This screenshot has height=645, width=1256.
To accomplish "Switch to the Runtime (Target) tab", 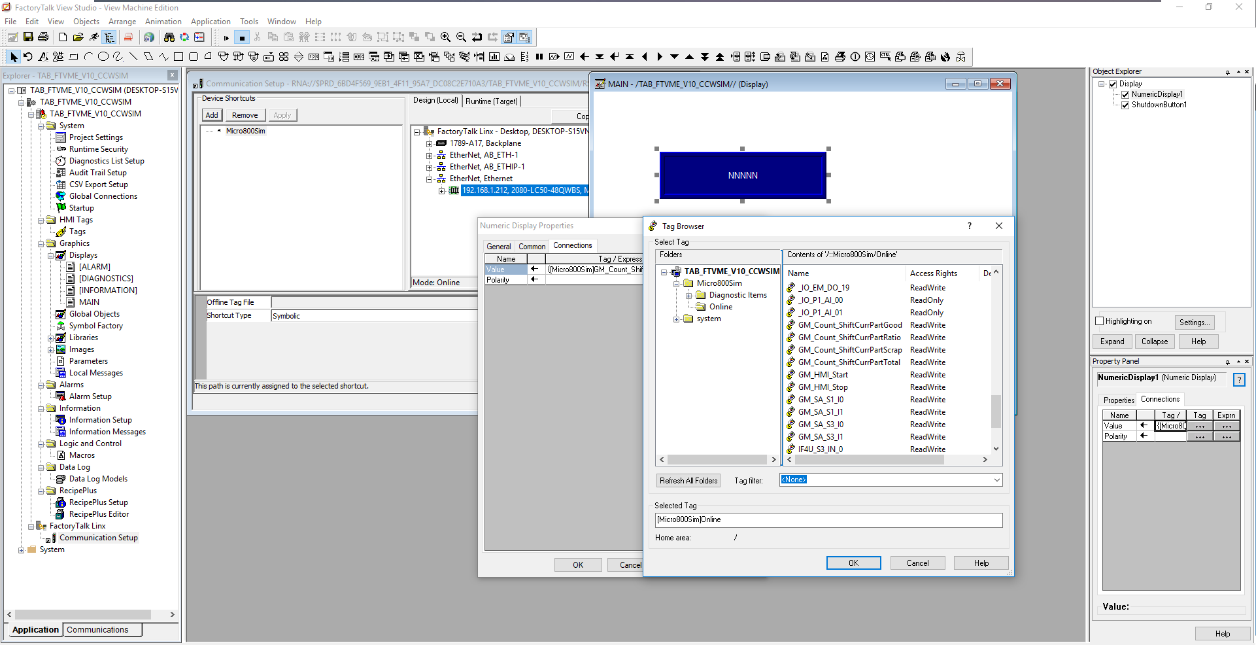I will point(492,101).
